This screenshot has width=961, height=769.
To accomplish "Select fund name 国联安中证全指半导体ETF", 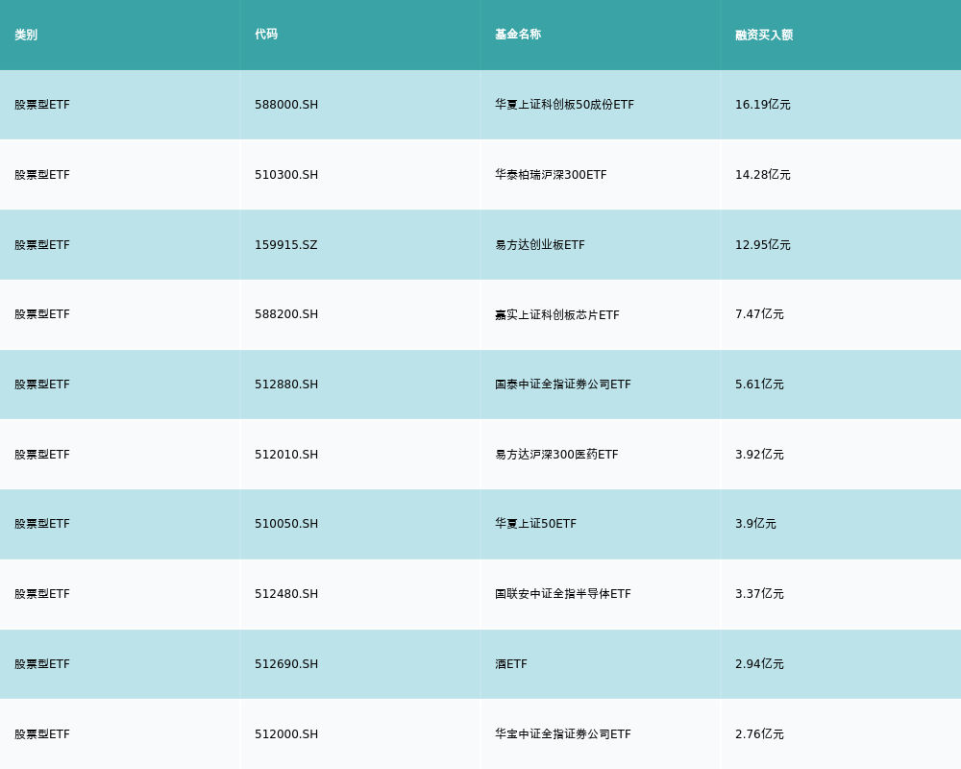I will click(563, 594).
